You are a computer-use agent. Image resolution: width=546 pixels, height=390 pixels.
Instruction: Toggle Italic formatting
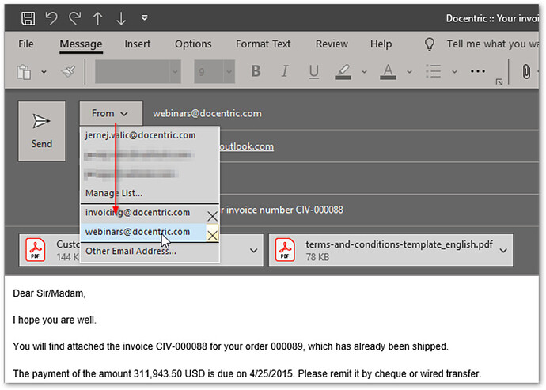pos(285,72)
